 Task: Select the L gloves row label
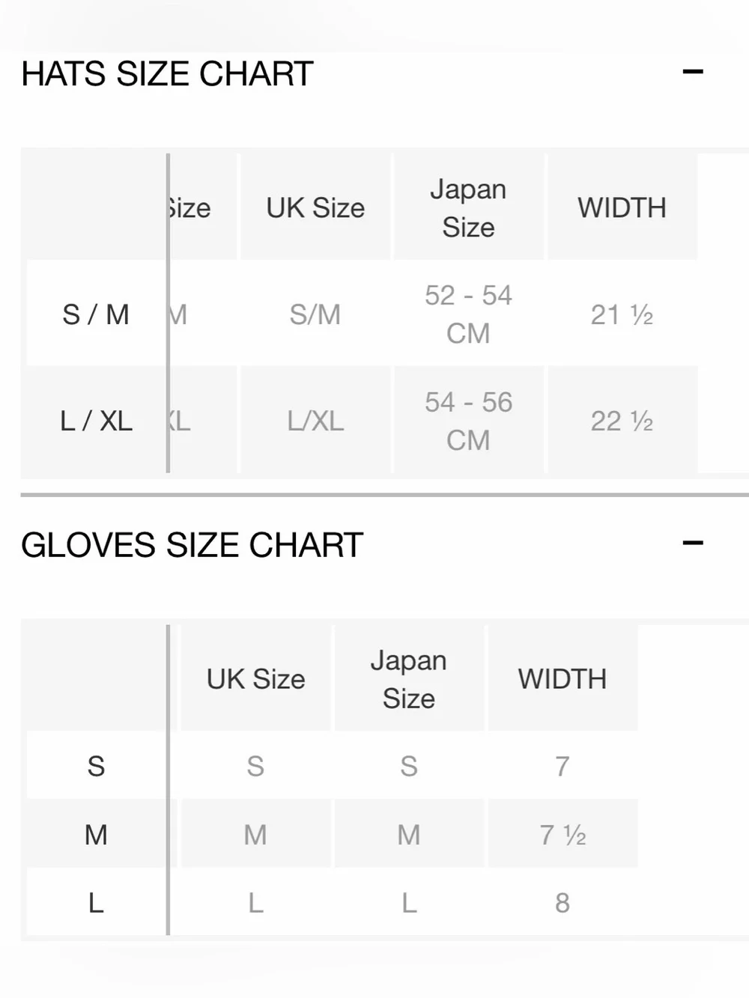[x=96, y=903]
